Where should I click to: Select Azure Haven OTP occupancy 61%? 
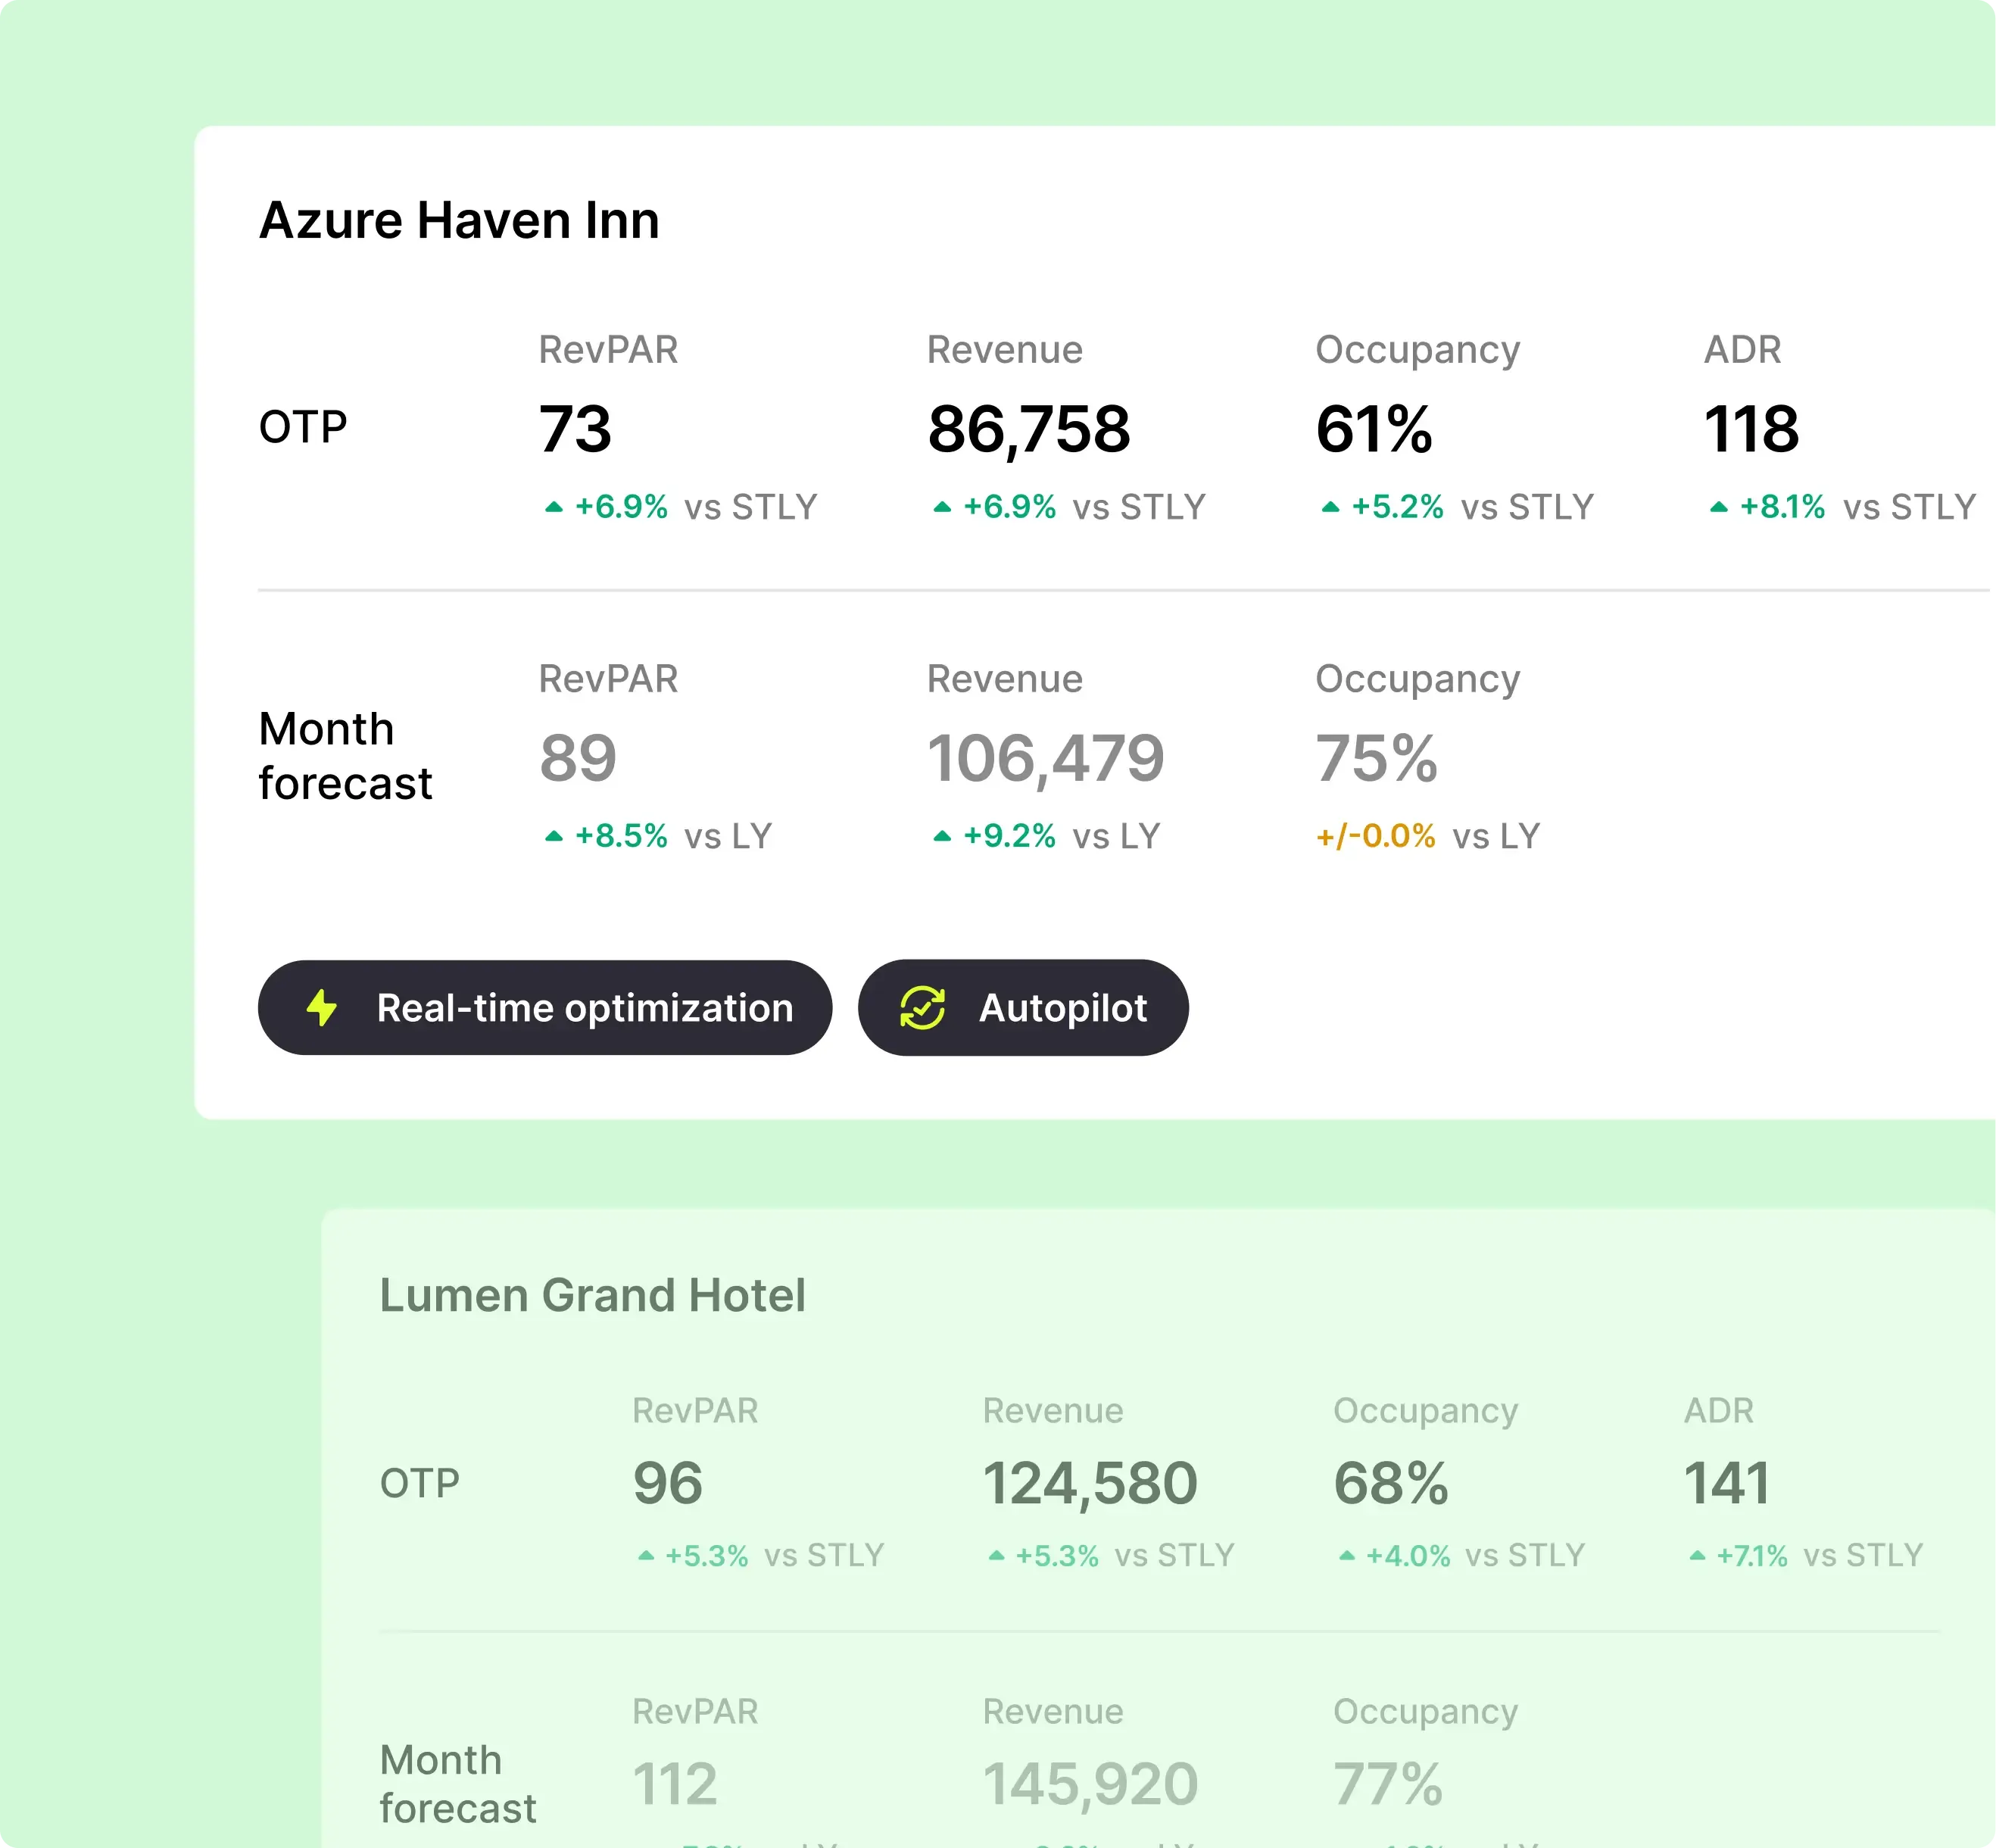(x=1374, y=429)
